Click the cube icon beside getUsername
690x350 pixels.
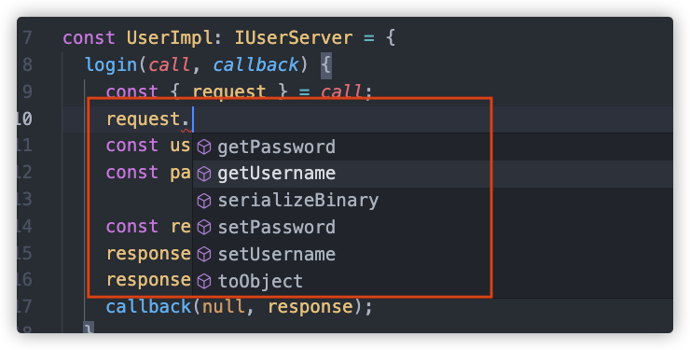tap(204, 174)
